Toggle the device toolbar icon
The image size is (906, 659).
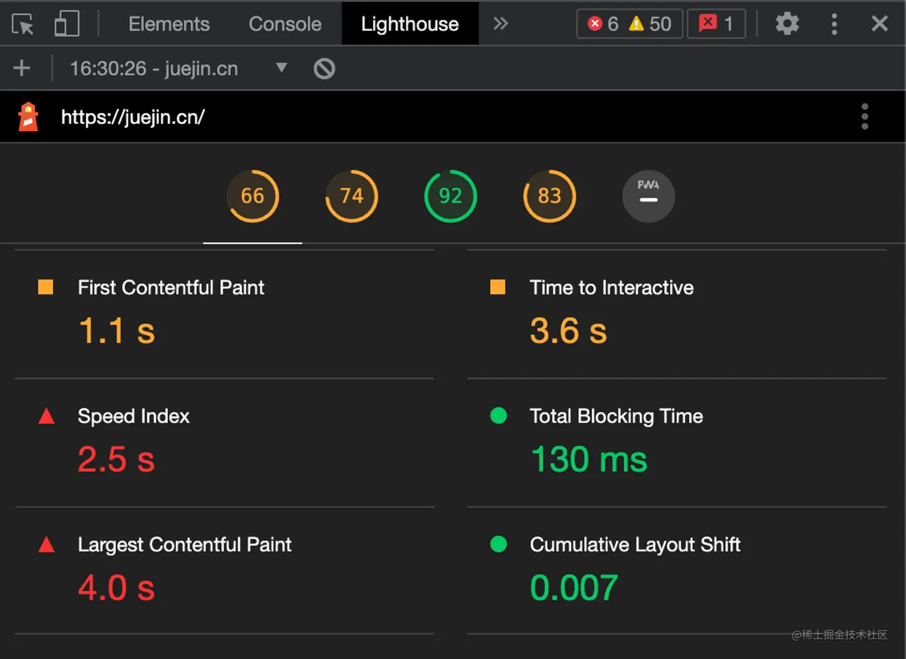[67, 24]
